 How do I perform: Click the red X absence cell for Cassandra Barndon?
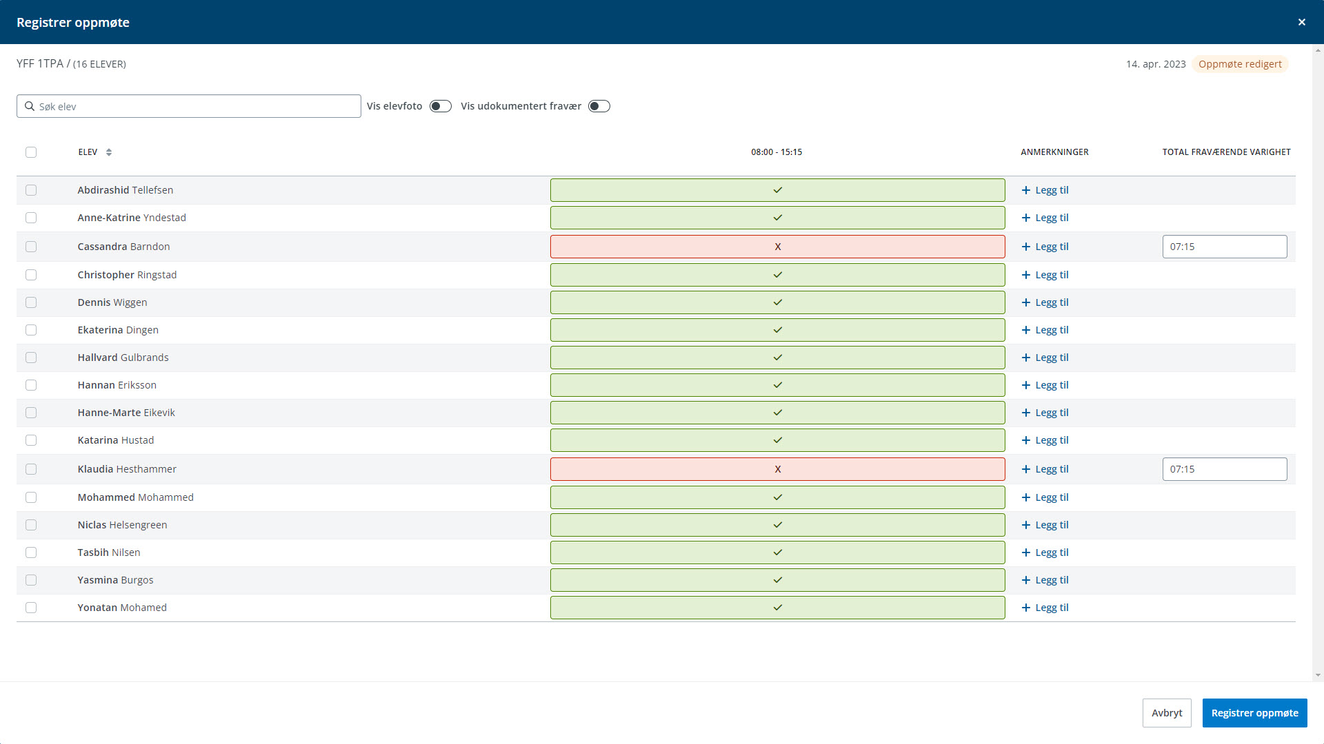click(777, 247)
